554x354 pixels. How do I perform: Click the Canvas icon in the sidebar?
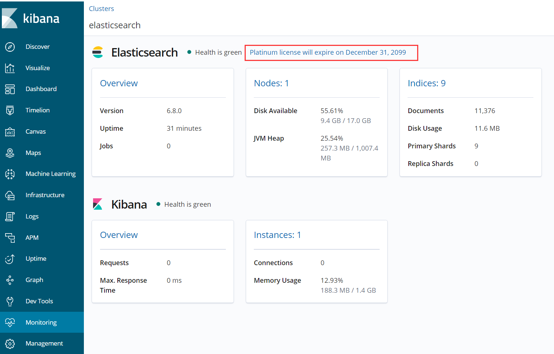pos(10,131)
